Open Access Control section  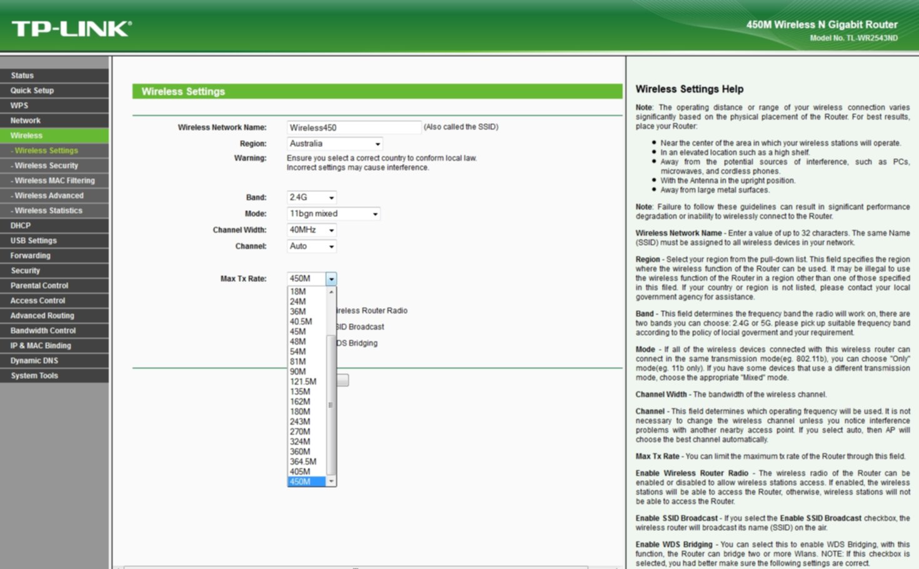[x=54, y=301]
